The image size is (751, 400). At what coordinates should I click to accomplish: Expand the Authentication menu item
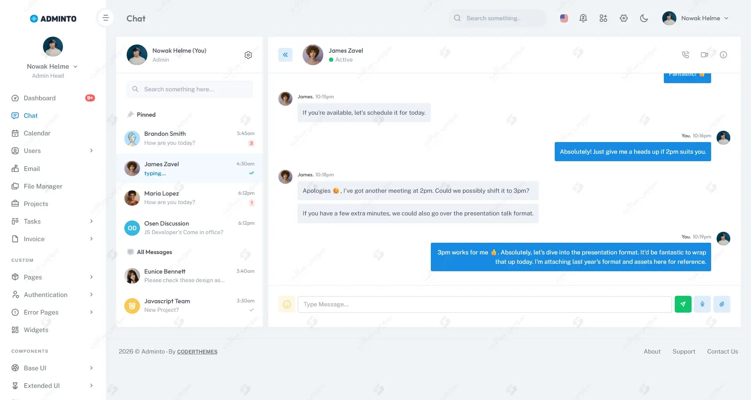(53, 295)
